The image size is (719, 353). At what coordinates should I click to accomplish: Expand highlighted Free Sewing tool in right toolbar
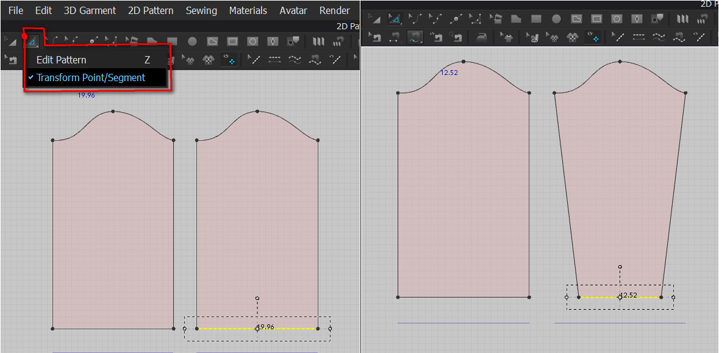tap(415, 37)
